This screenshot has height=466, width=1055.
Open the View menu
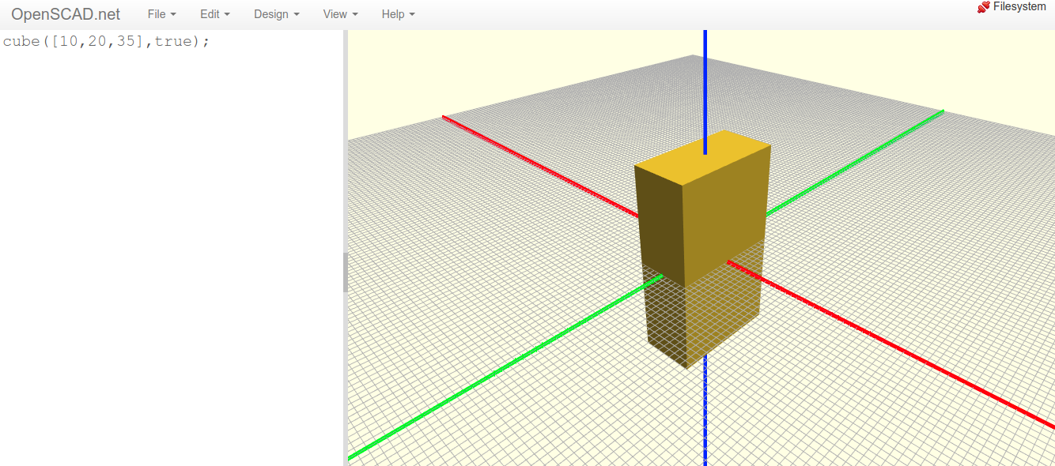pyautogui.click(x=340, y=14)
